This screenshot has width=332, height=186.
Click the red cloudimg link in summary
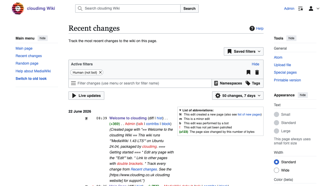pyautogui.click(x=149, y=146)
